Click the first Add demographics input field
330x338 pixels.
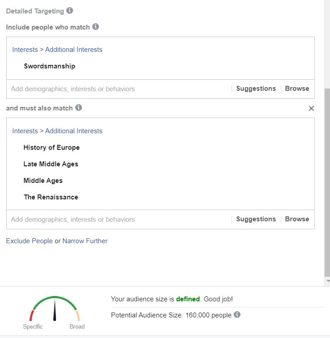coord(119,89)
